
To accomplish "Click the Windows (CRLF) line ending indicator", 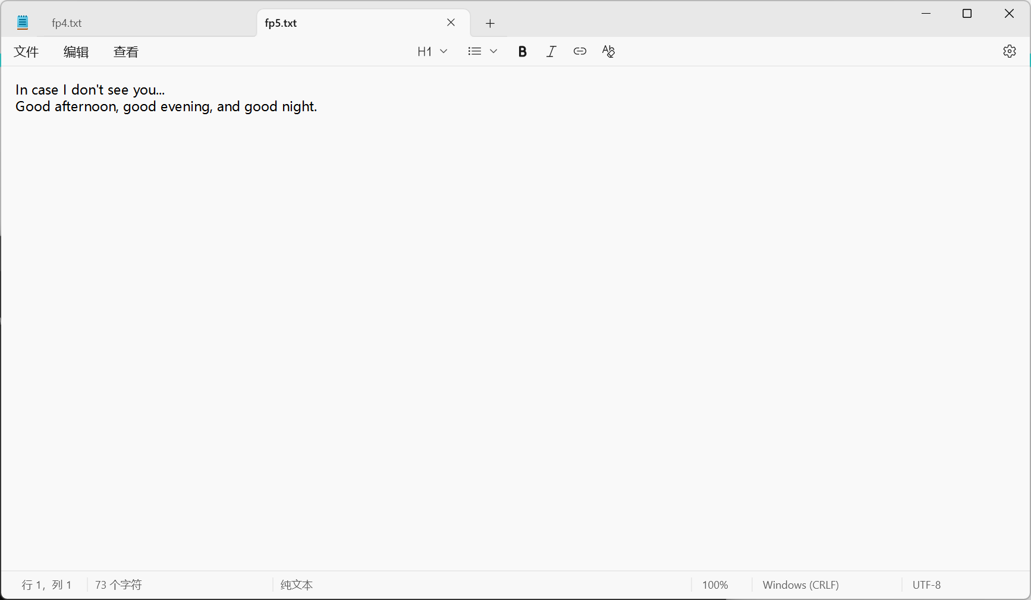I will (x=801, y=585).
